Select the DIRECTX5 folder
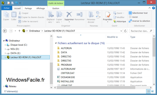Image resolution: width=157 pixels, height=95 pixels. [66, 61]
